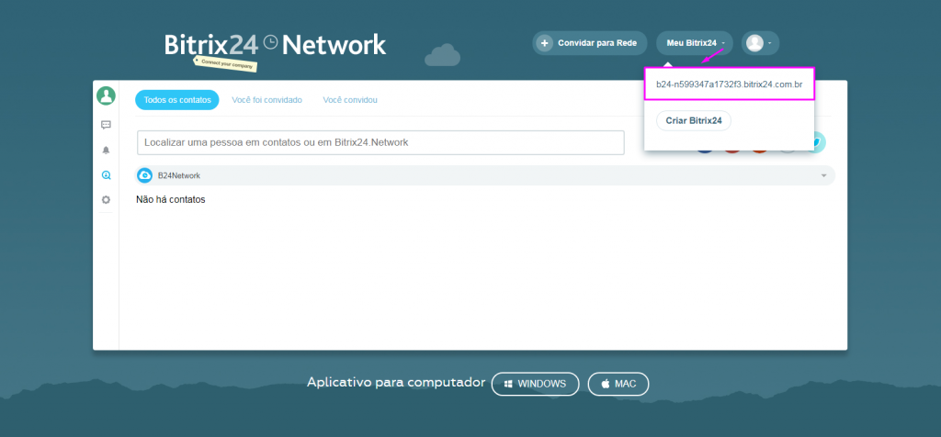This screenshot has width=941, height=437.
Task: Focus the Localizar uma pessoa search field
Action: 380,142
